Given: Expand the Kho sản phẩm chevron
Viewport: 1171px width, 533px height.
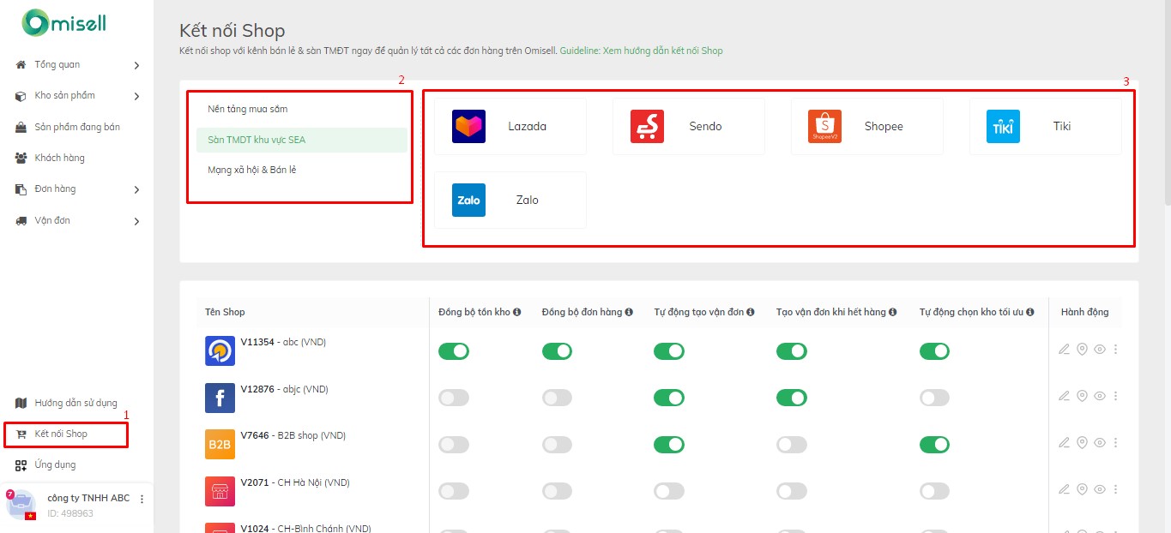Looking at the screenshot, I should [136, 96].
